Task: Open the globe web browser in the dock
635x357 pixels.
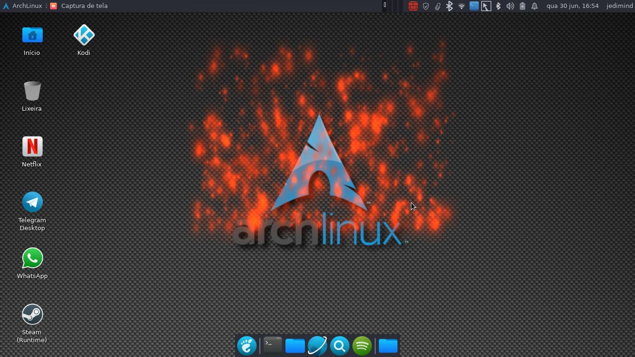Action: point(317,346)
